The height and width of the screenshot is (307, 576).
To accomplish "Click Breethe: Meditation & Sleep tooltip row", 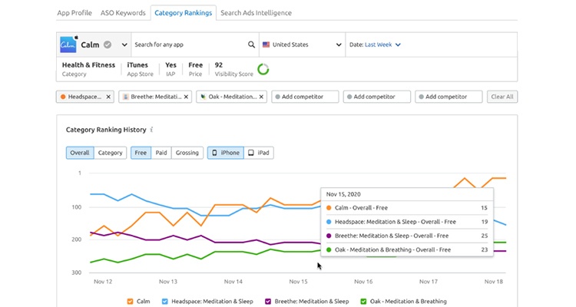I will pos(407,236).
